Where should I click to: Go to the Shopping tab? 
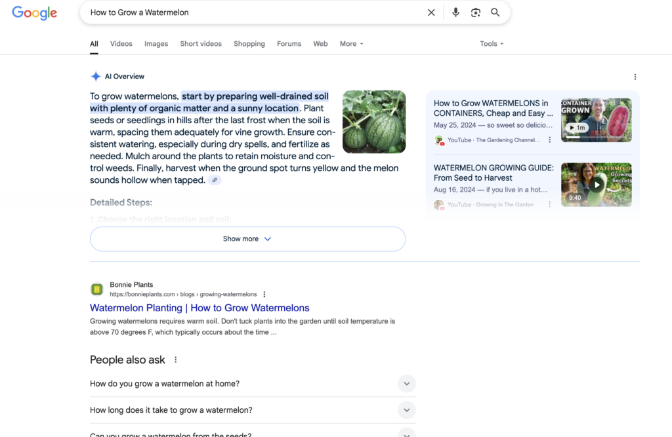pyautogui.click(x=249, y=44)
